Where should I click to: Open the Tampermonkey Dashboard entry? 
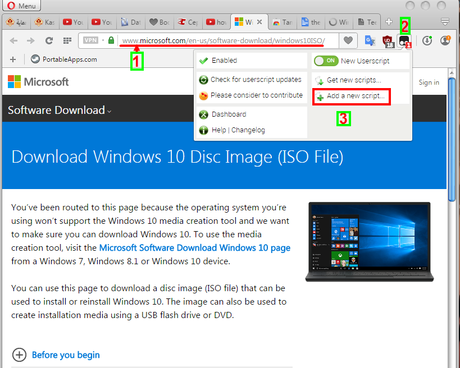coord(252,114)
